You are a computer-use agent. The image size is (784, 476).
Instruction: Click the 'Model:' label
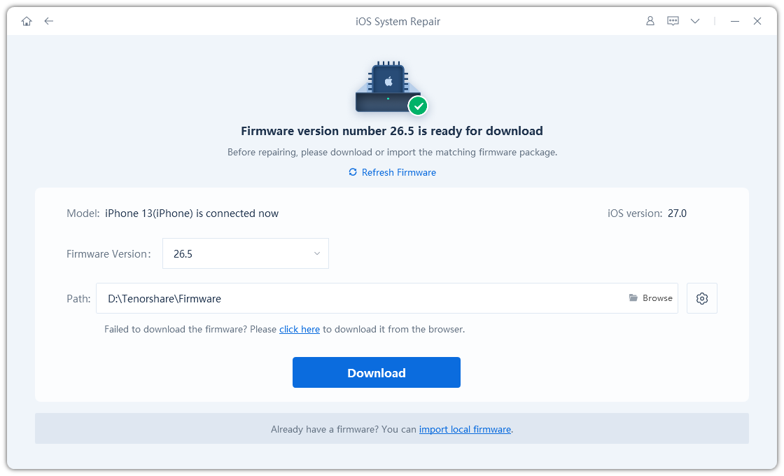(83, 213)
